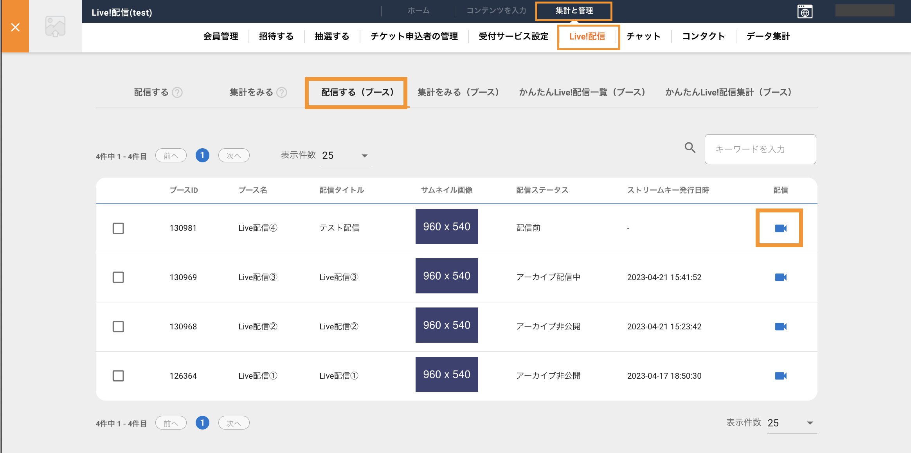Open the bottom 表示件数 25 dropdown

[792, 423]
